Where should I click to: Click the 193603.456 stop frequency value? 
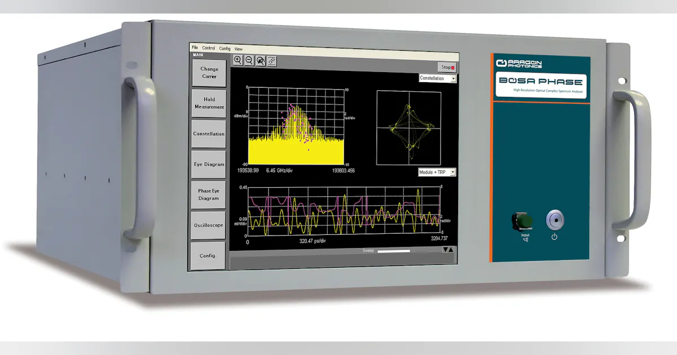coord(343,170)
